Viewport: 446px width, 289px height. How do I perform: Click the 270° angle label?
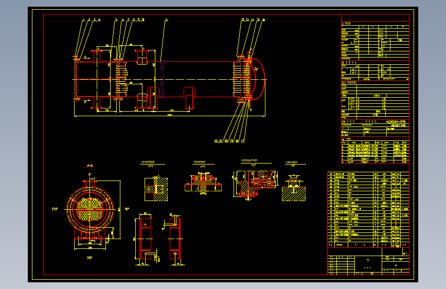click(55, 209)
